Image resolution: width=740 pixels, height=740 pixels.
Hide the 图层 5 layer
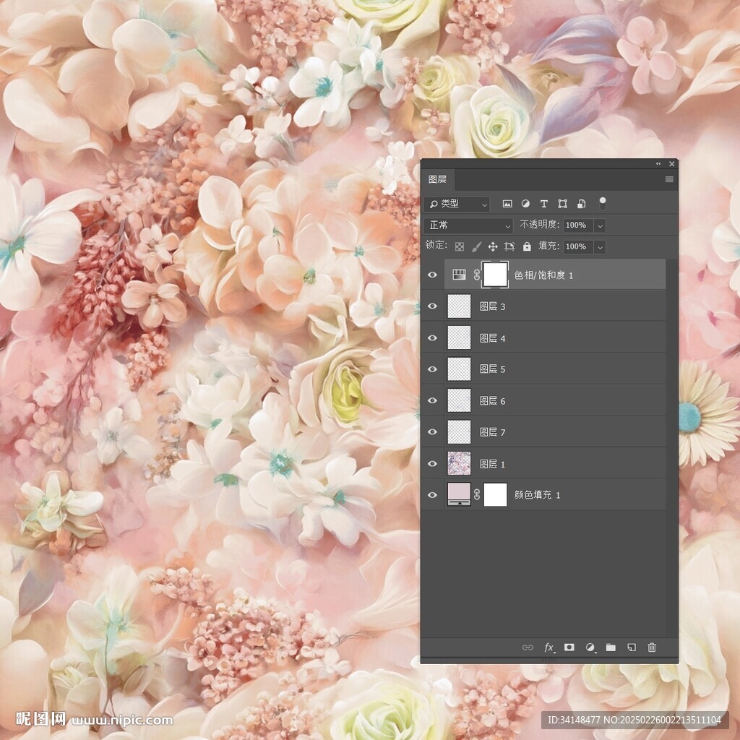click(432, 369)
